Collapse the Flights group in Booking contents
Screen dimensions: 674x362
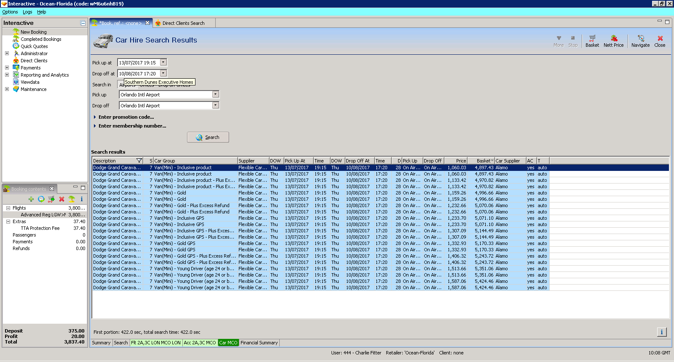[x=8, y=208]
